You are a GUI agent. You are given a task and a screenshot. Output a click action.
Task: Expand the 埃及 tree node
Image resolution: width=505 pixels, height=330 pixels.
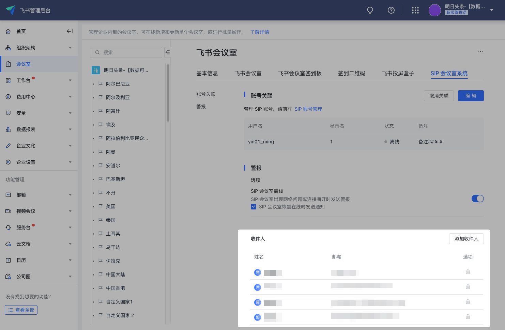[93, 125]
